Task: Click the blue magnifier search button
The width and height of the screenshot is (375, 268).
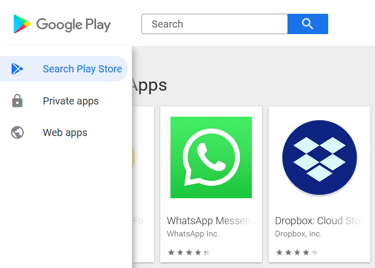Action: point(307,24)
